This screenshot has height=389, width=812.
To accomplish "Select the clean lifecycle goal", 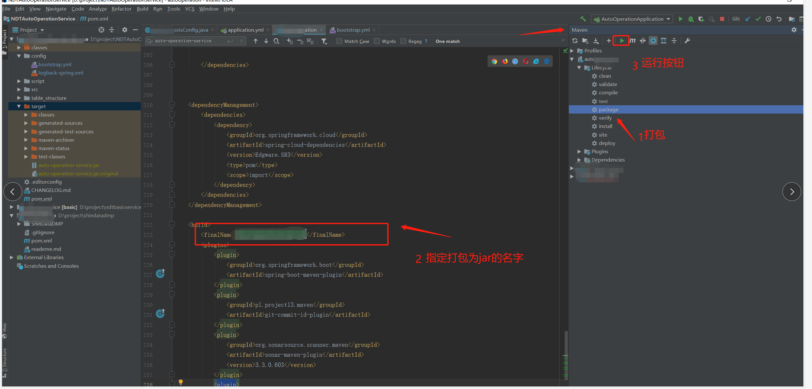I will [605, 76].
